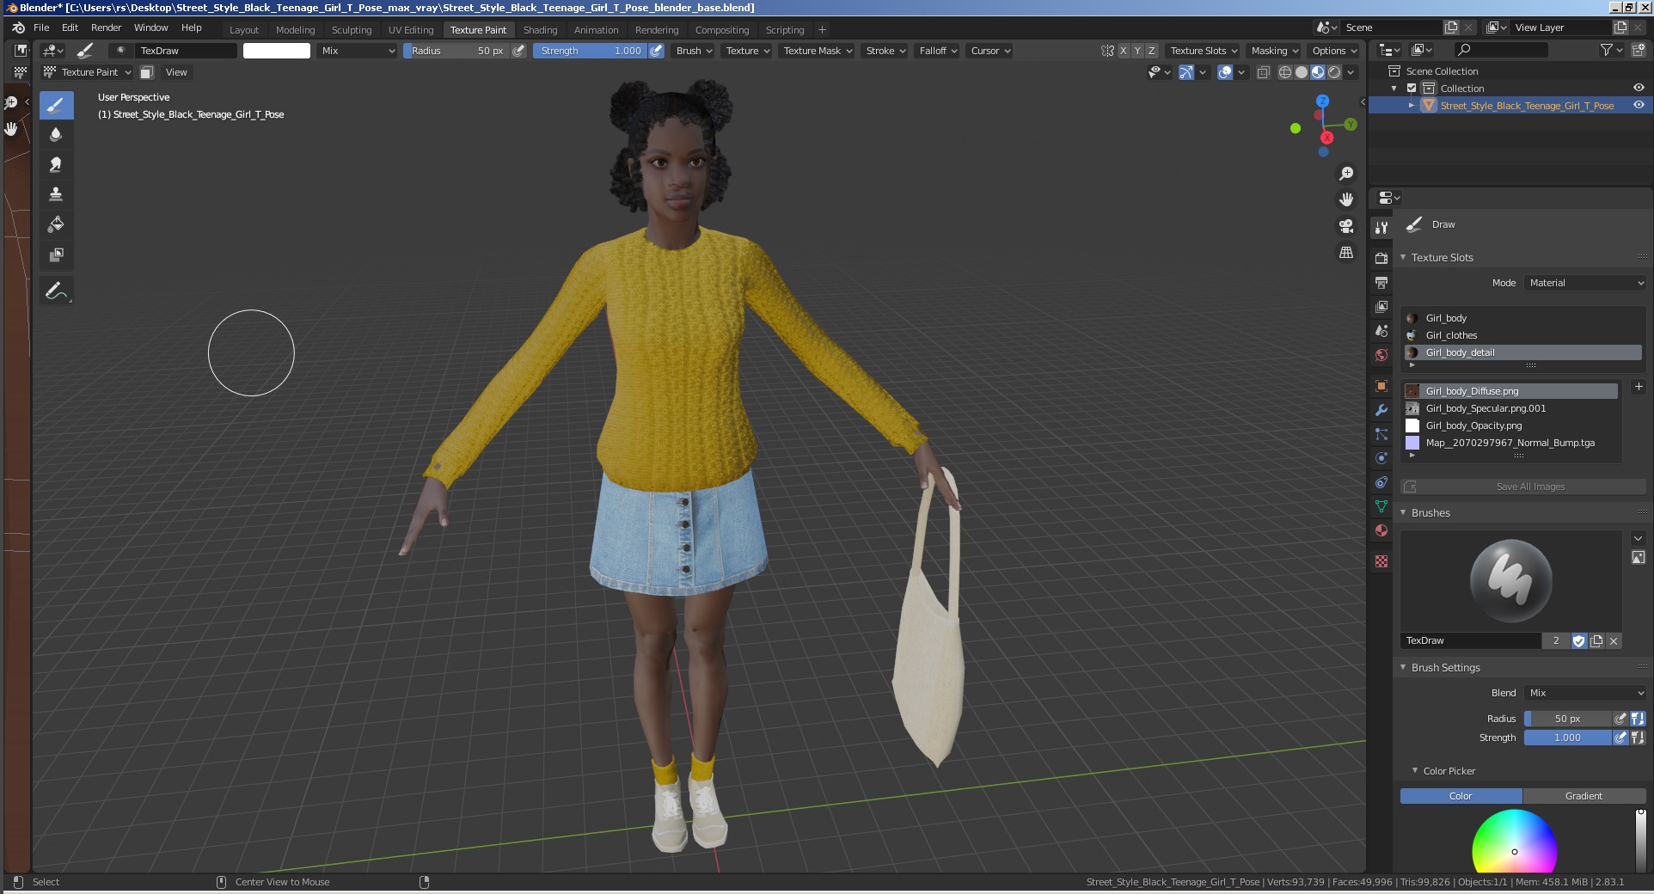Select Girl_clothes material slot
This screenshot has width=1654, height=894.
pos(1523,335)
